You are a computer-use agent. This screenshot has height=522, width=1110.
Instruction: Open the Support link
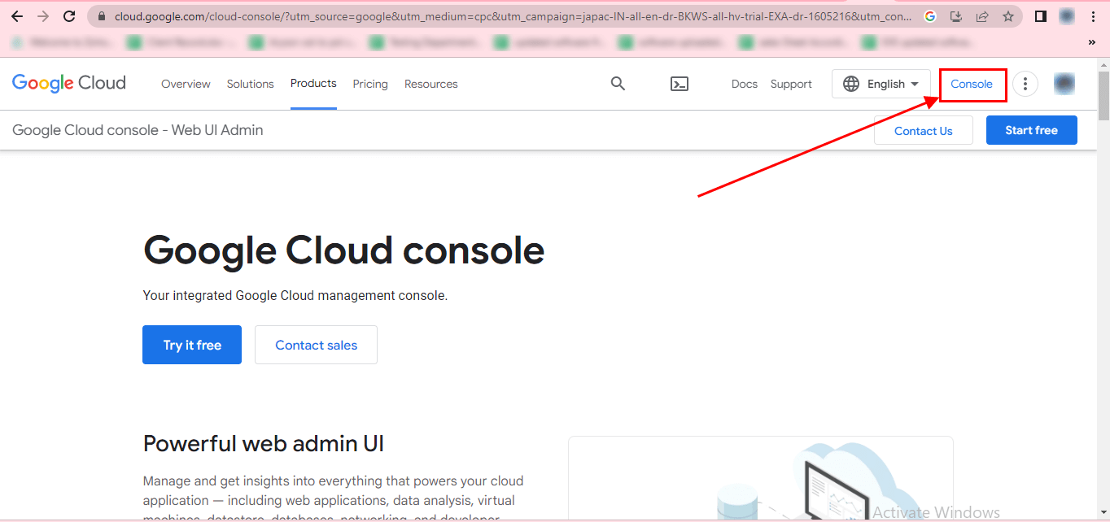click(x=791, y=84)
